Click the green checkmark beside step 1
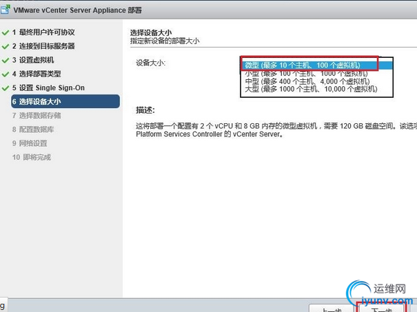The height and width of the screenshot is (312, 417). tap(6, 32)
